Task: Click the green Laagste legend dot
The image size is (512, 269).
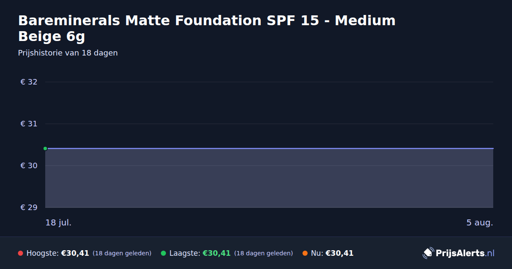Action: pos(163,253)
